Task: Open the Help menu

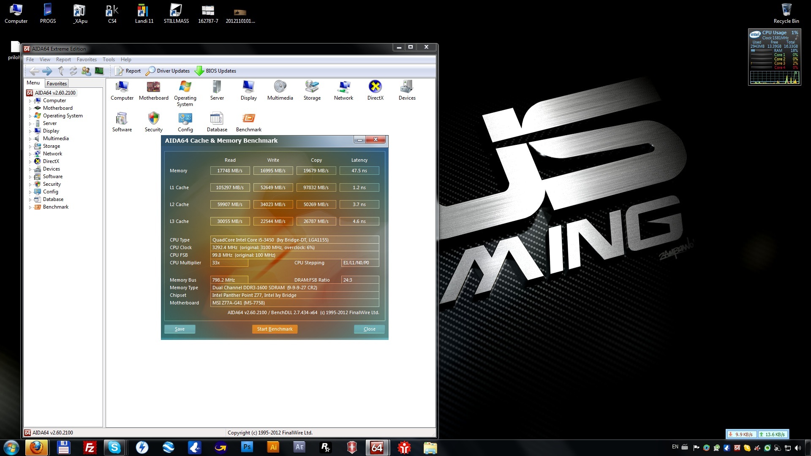Action: tap(126, 60)
